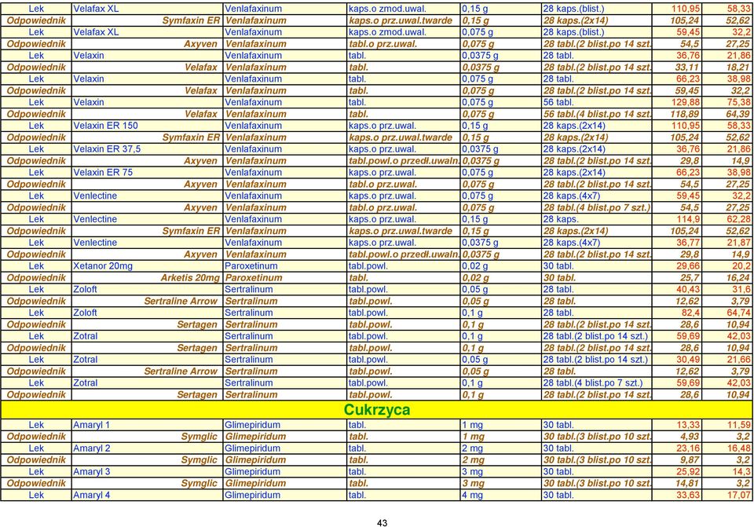Click the Zoloft price '40,43'
Screen dimensions: 754x527
pos(688,290)
